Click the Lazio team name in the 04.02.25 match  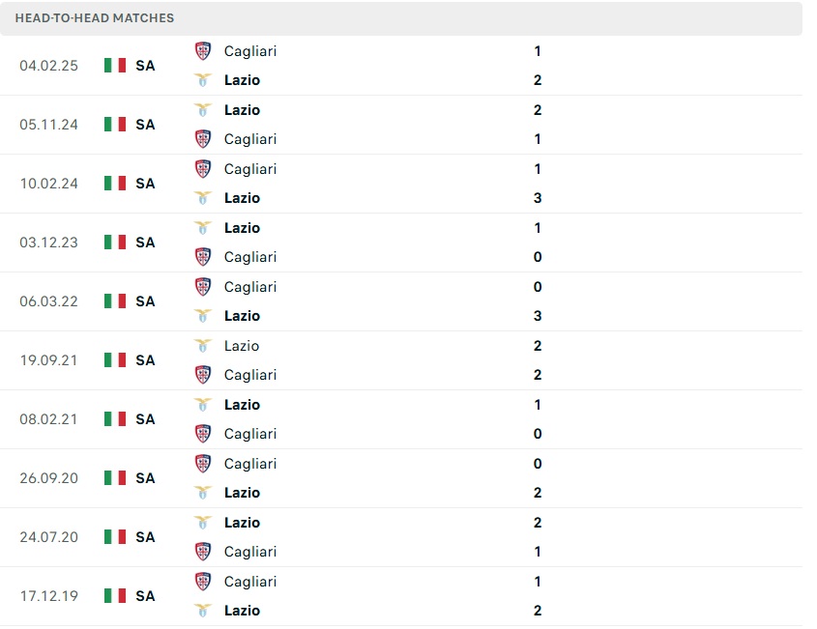click(x=242, y=80)
